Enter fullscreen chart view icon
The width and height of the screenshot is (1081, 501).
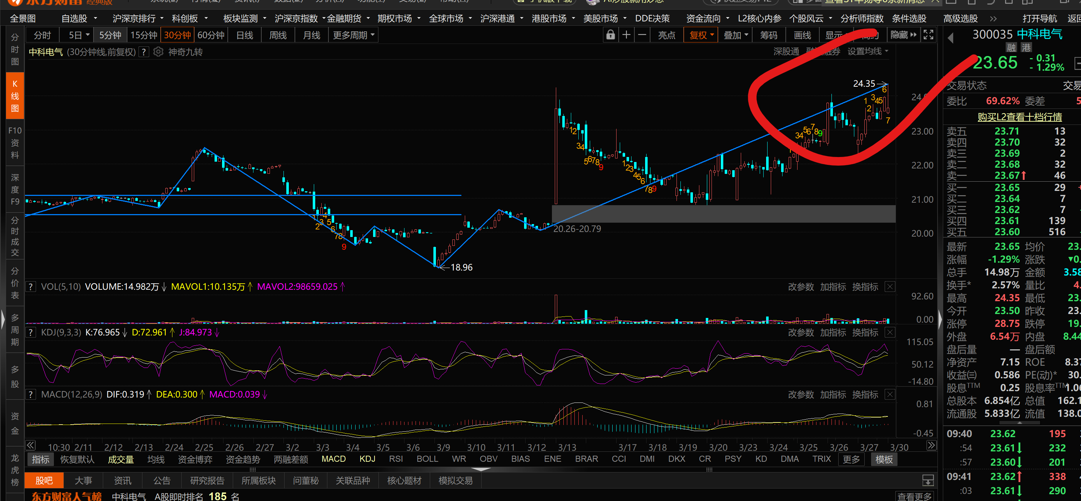tap(928, 35)
